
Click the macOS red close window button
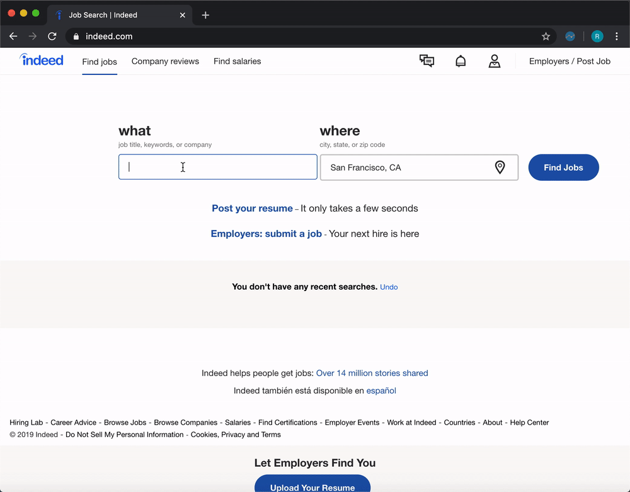pyautogui.click(x=11, y=13)
